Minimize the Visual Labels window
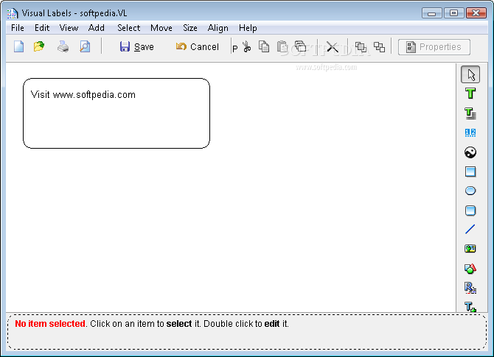The width and height of the screenshot is (494, 357). [x=432, y=13]
